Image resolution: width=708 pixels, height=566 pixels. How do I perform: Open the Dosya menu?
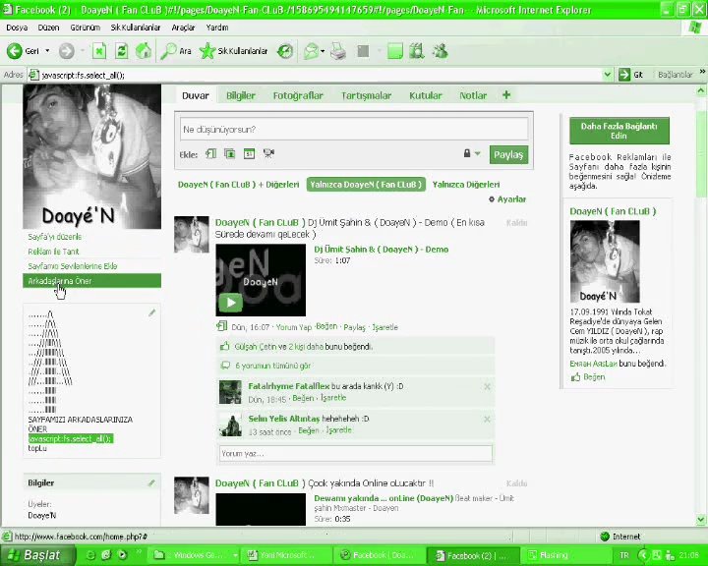point(17,28)
